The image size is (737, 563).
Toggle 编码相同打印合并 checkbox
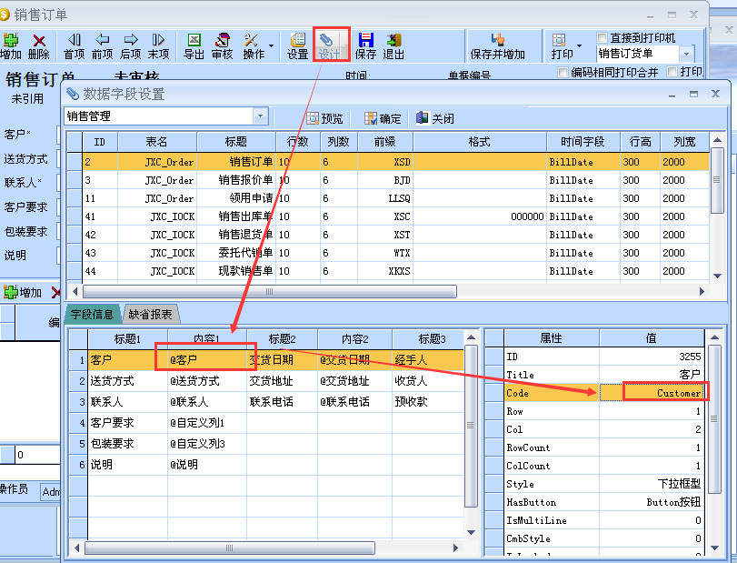pos(563,72)
